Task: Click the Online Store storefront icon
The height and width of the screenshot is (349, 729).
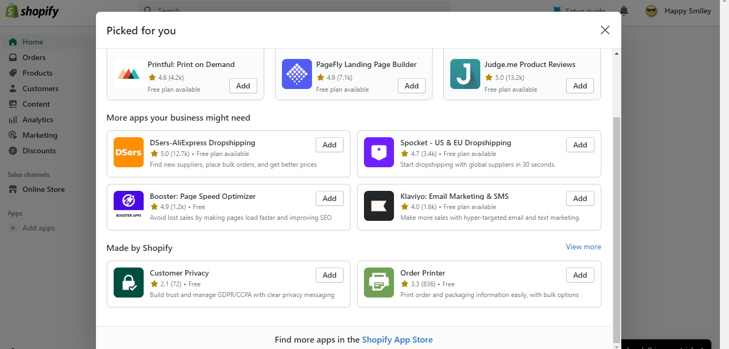Action: point(13,189)
